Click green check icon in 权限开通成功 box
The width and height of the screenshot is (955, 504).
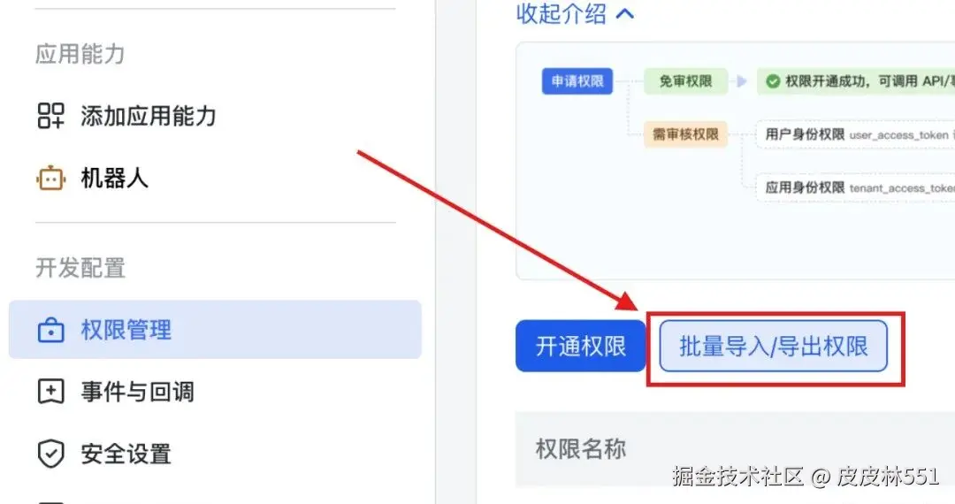click(773, 81)
